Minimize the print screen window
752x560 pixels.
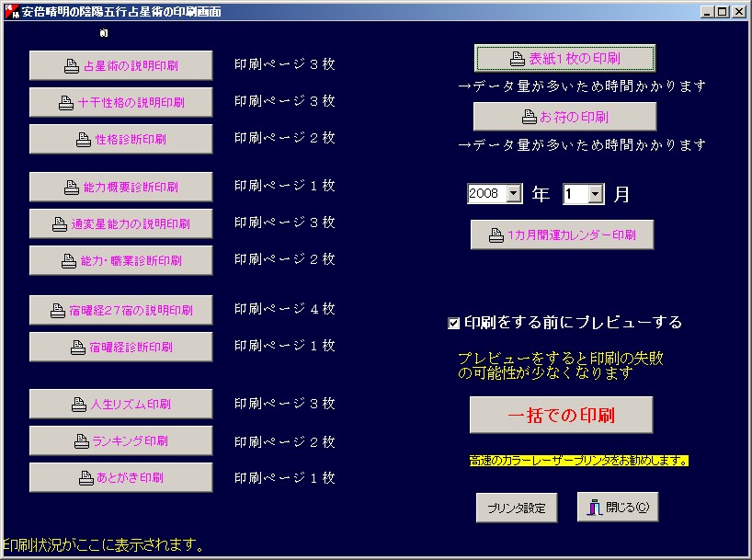706,12
